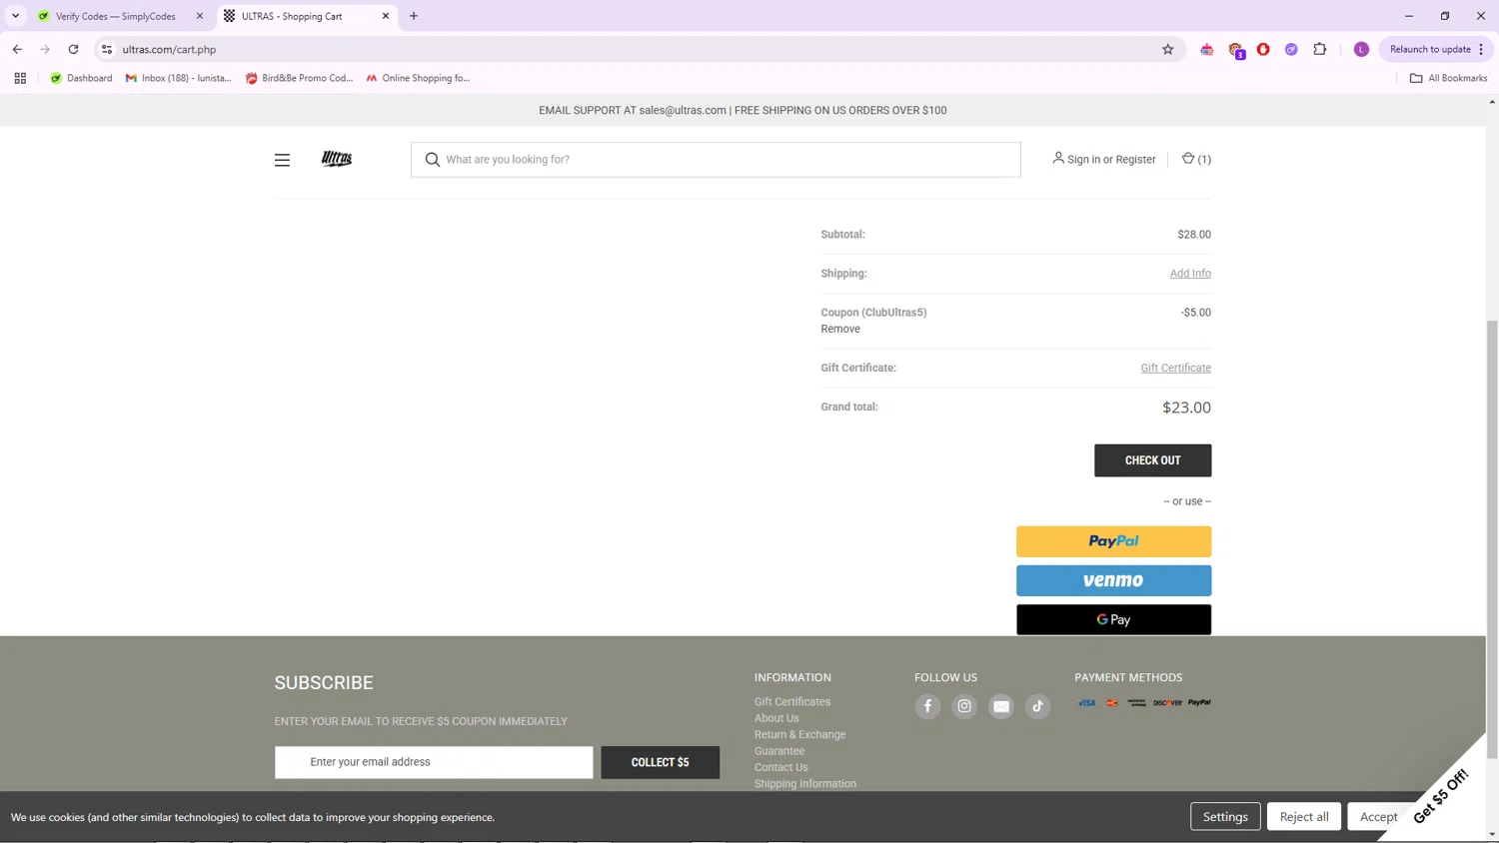This screenshot has height=843, width=1499.
Task: Open the Facebook social icon
Action: (x=927, y=706)
